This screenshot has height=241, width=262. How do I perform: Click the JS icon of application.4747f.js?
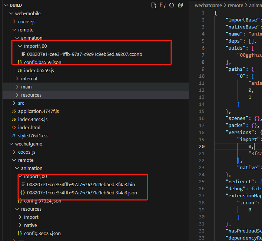point(14,111)
